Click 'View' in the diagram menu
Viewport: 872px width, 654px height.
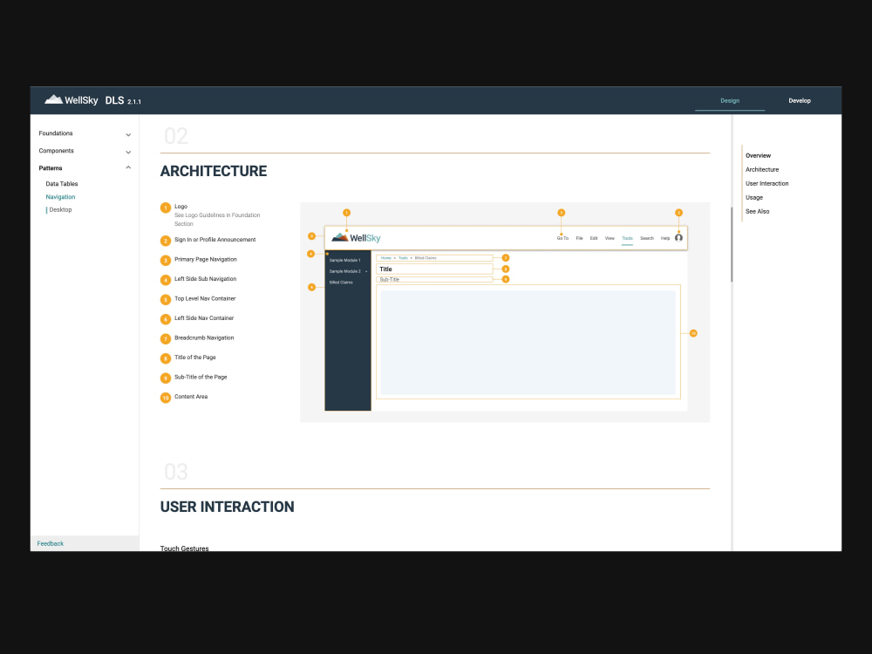(610, 238)
